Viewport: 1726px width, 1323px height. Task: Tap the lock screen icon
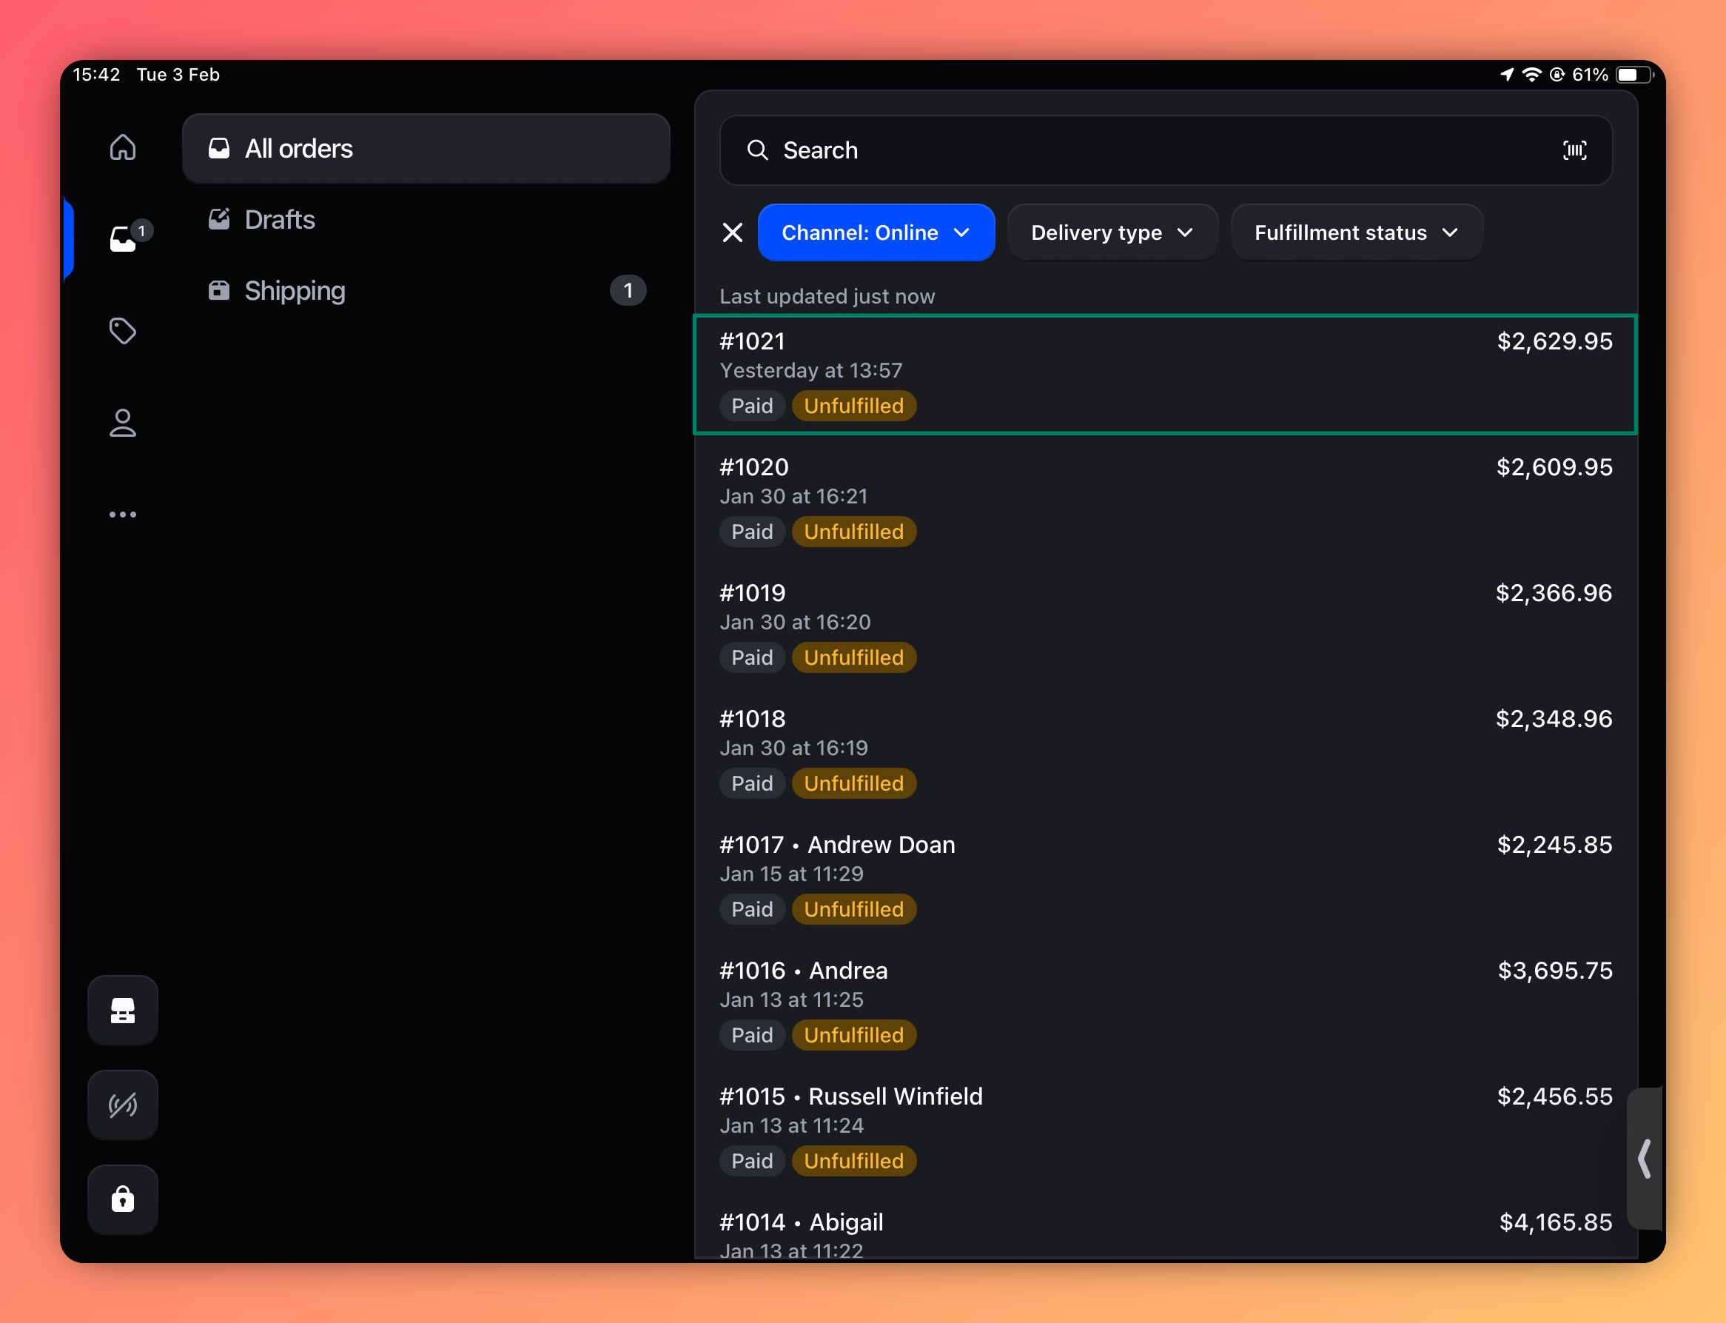coord(122,1199)
